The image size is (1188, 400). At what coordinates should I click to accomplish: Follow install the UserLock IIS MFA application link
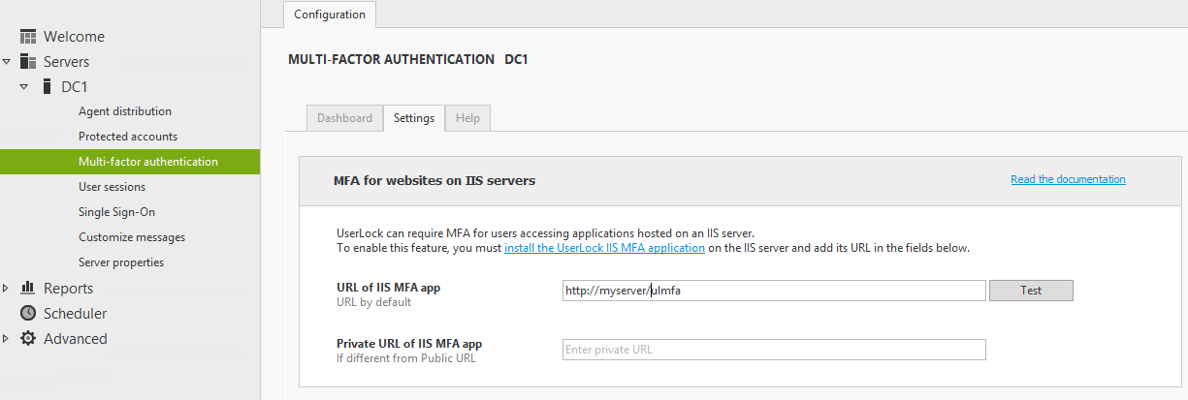604,248
